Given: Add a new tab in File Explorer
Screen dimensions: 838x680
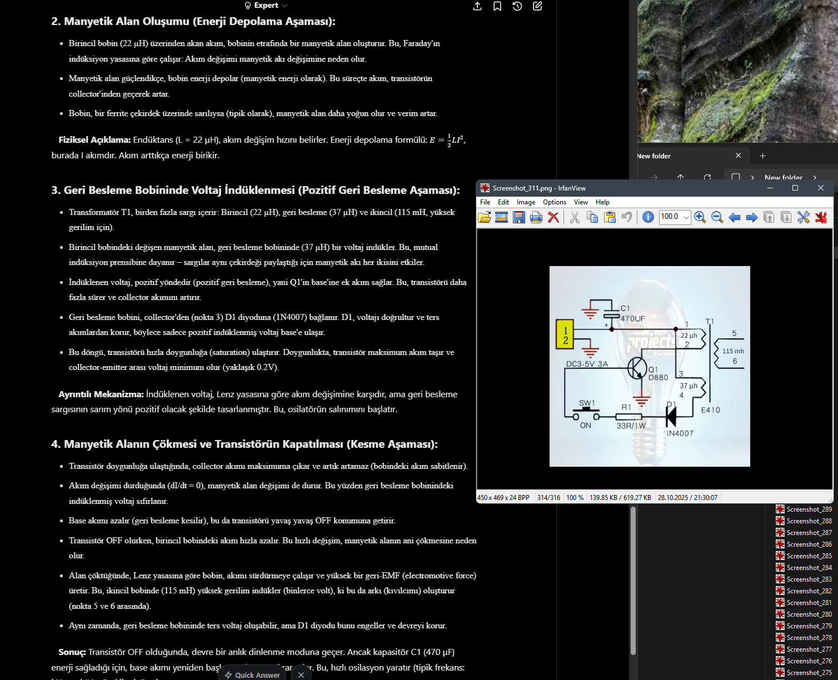Looking at the screenshot, I should click(x=762, y=156).
